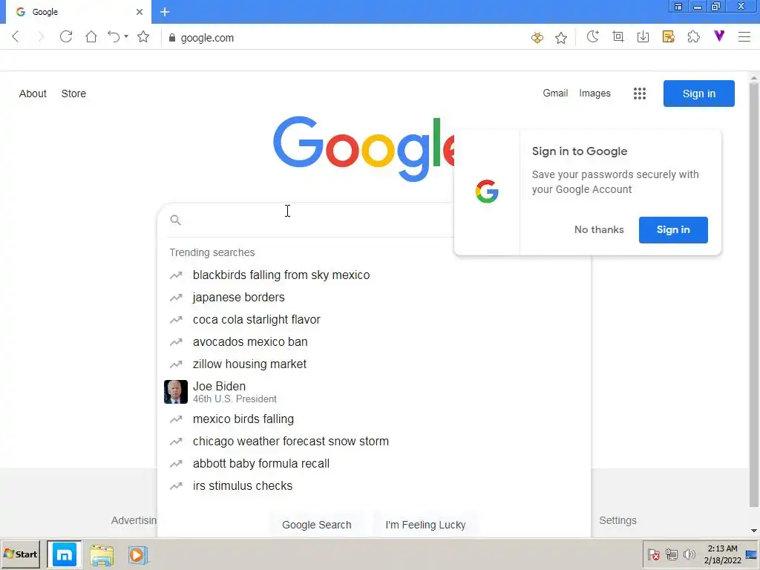Click Sign in inside the sign-in popup
The width and height of the screenshot is (760, 570).
click(x=673, y=230)
